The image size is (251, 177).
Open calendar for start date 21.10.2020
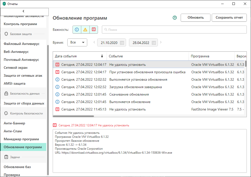click(122, 43)
